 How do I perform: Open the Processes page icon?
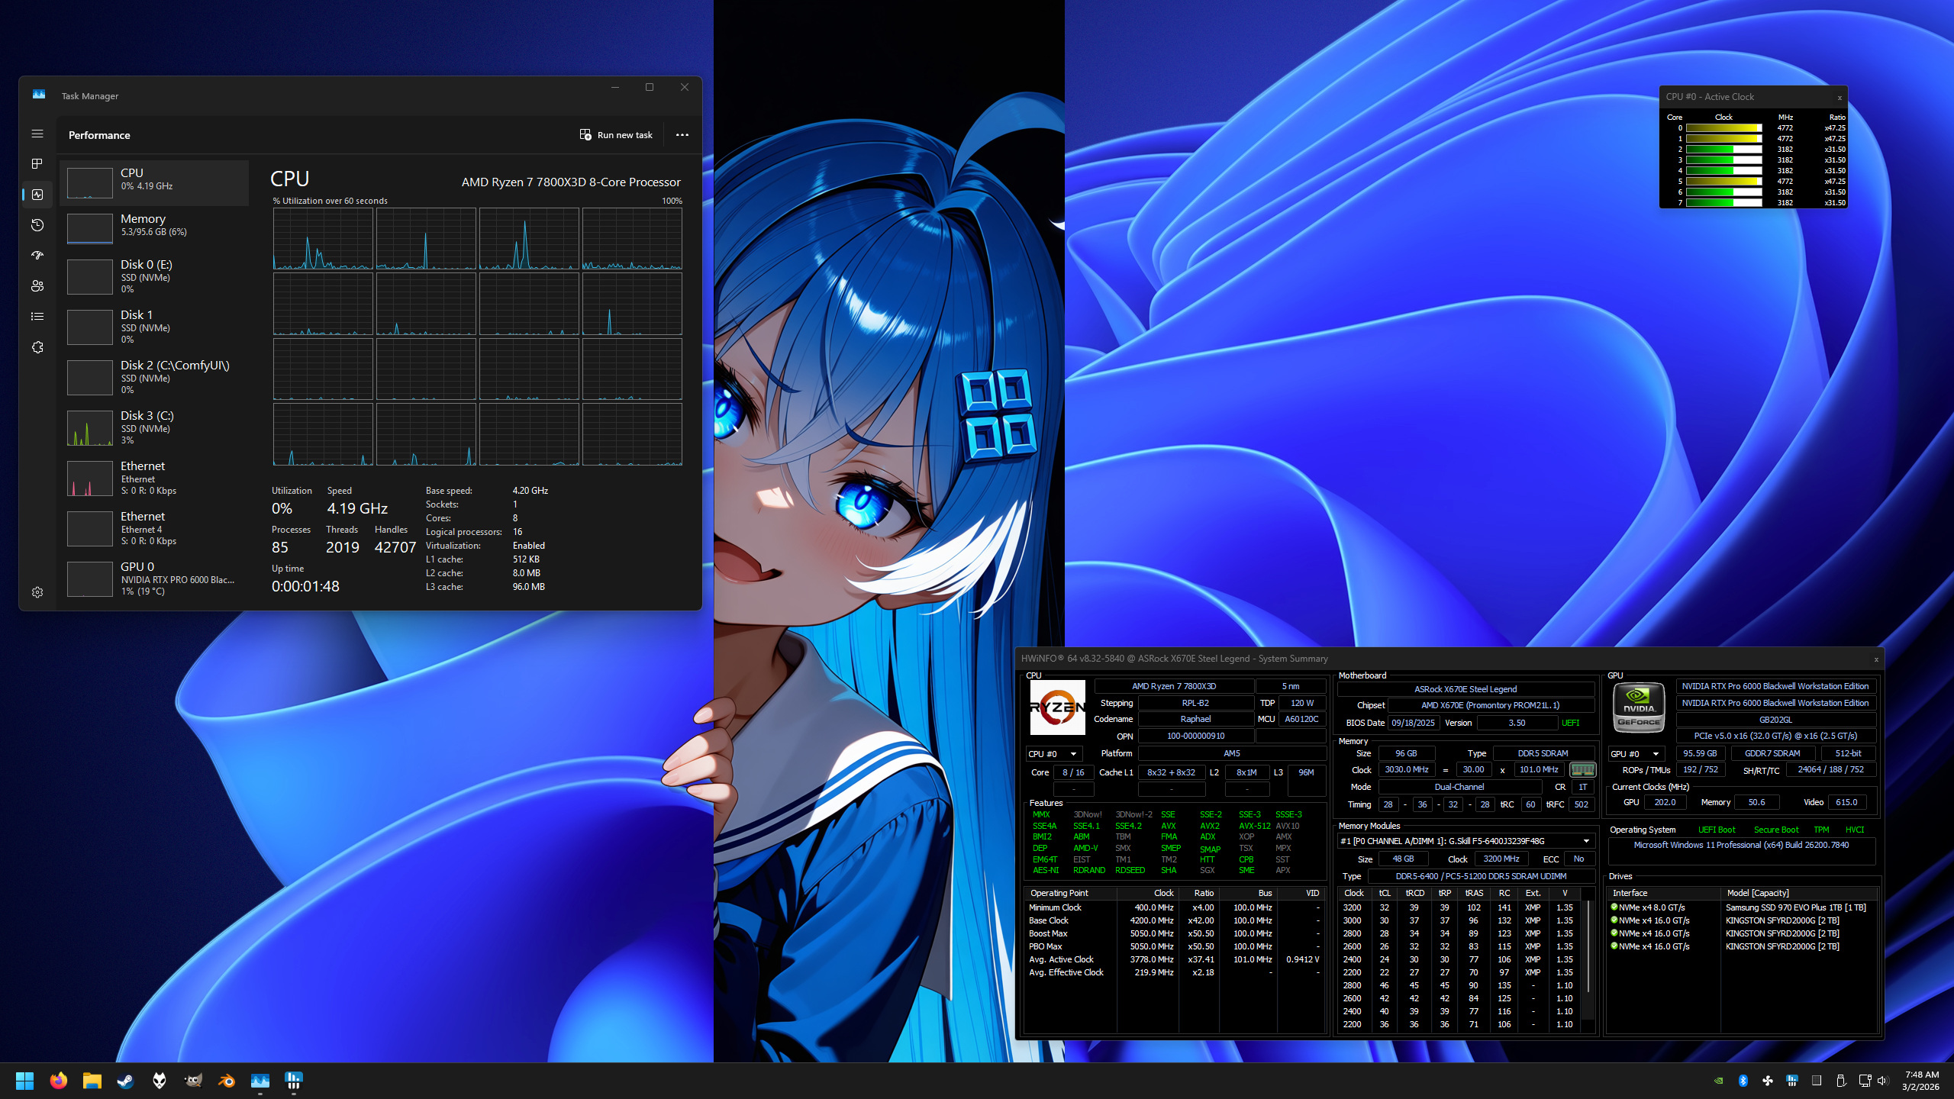(x=37, y=164)
